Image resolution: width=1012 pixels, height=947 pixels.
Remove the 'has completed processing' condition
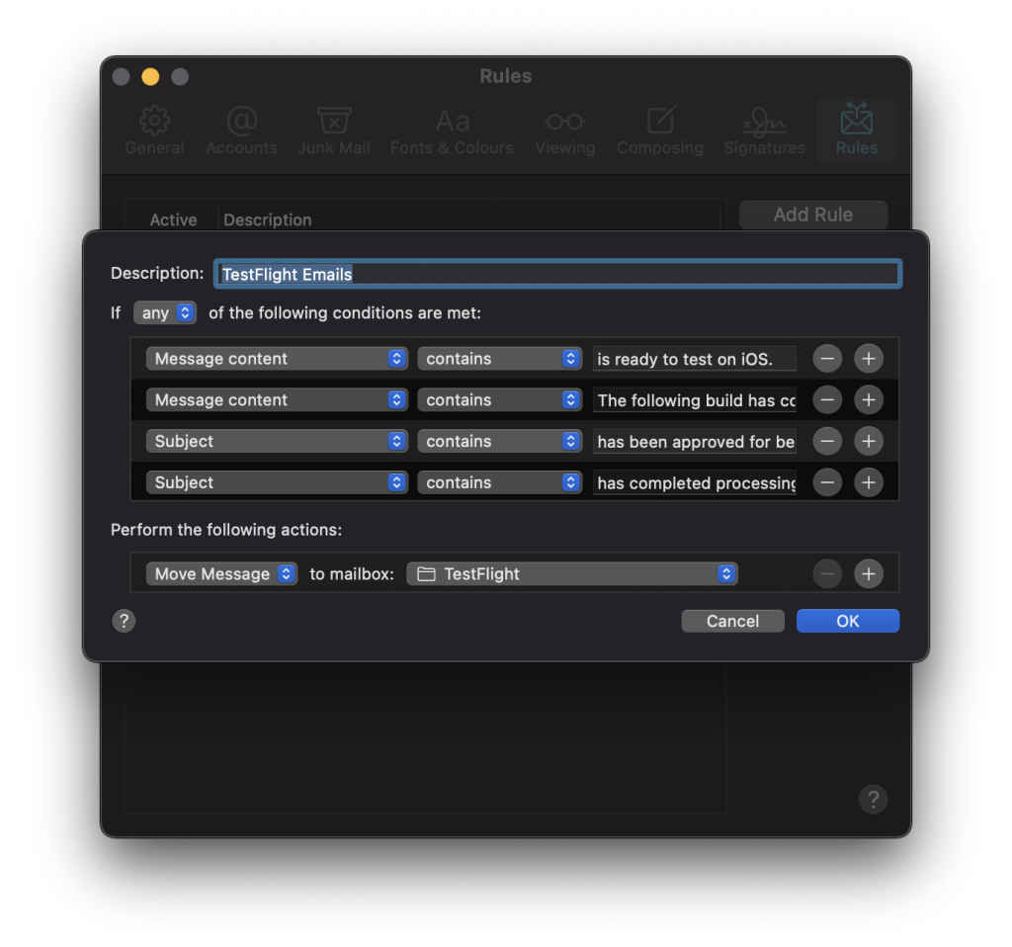(827, 483)
